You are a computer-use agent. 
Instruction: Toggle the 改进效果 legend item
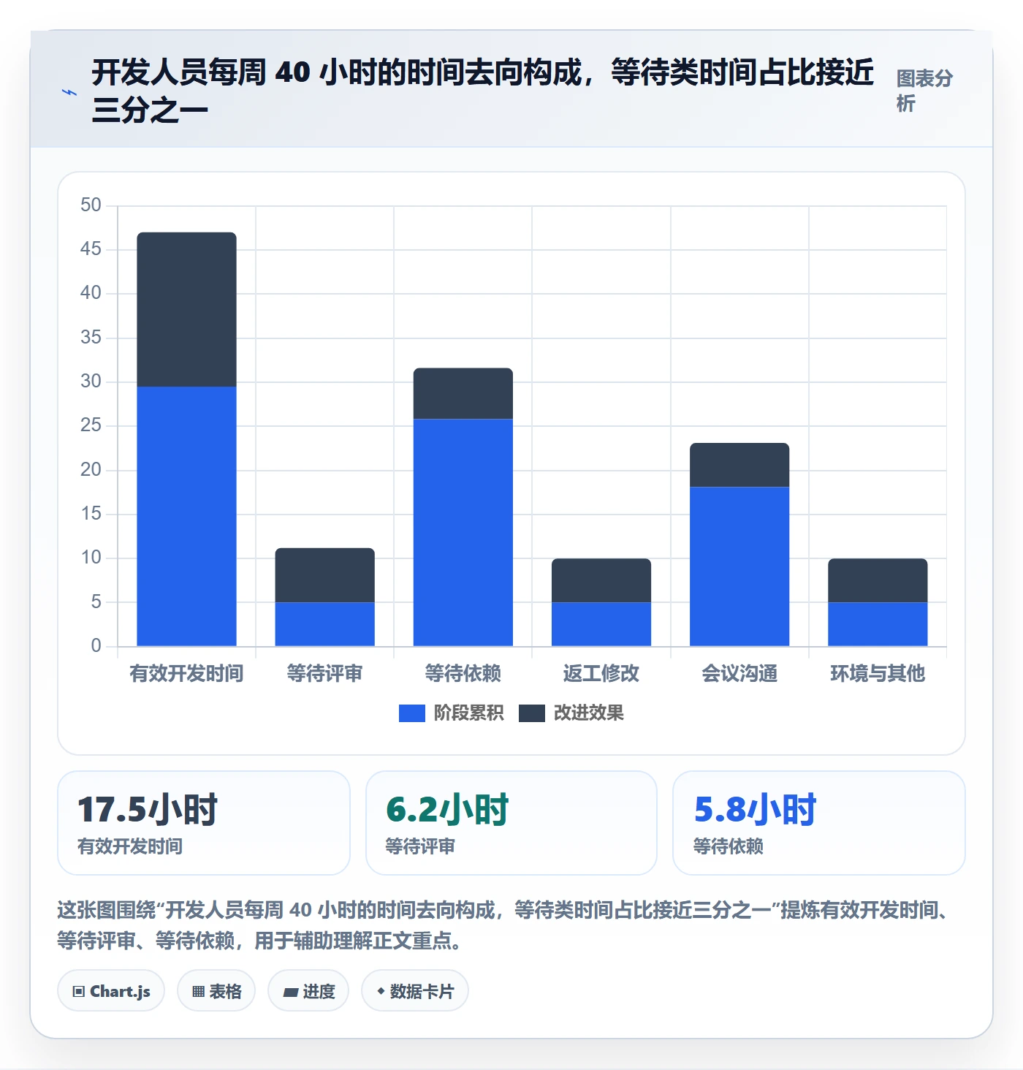(x=571, y=713)
